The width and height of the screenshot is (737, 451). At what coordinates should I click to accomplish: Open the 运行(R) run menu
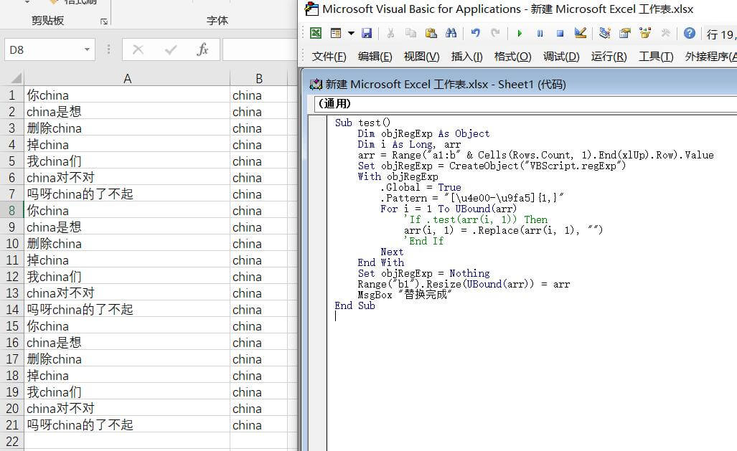click(x=609, y=57)
